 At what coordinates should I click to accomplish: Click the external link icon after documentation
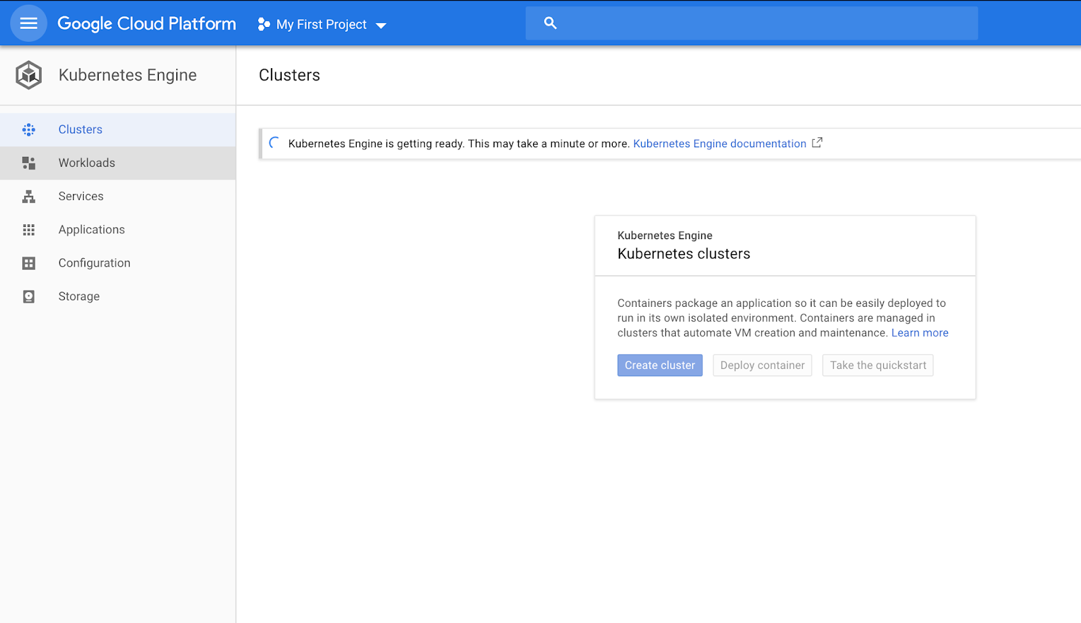[817, 143]
